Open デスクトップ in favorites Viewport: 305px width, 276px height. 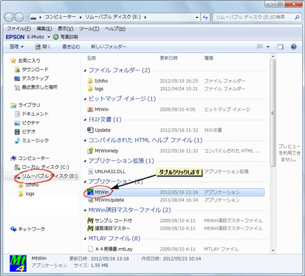[x=32, y=78]
